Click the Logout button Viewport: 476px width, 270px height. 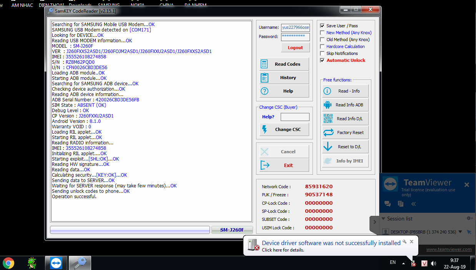[x=295, y=48]
